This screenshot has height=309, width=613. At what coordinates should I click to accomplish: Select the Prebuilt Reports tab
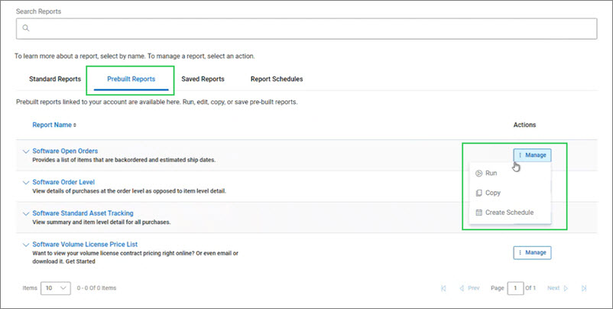click(131, 79)
